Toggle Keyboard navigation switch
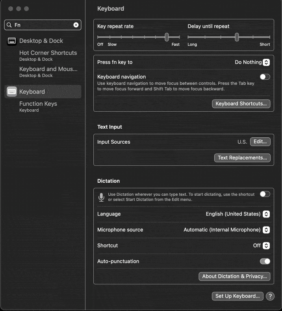Screen dimensions: 282x311 [265, 77]
